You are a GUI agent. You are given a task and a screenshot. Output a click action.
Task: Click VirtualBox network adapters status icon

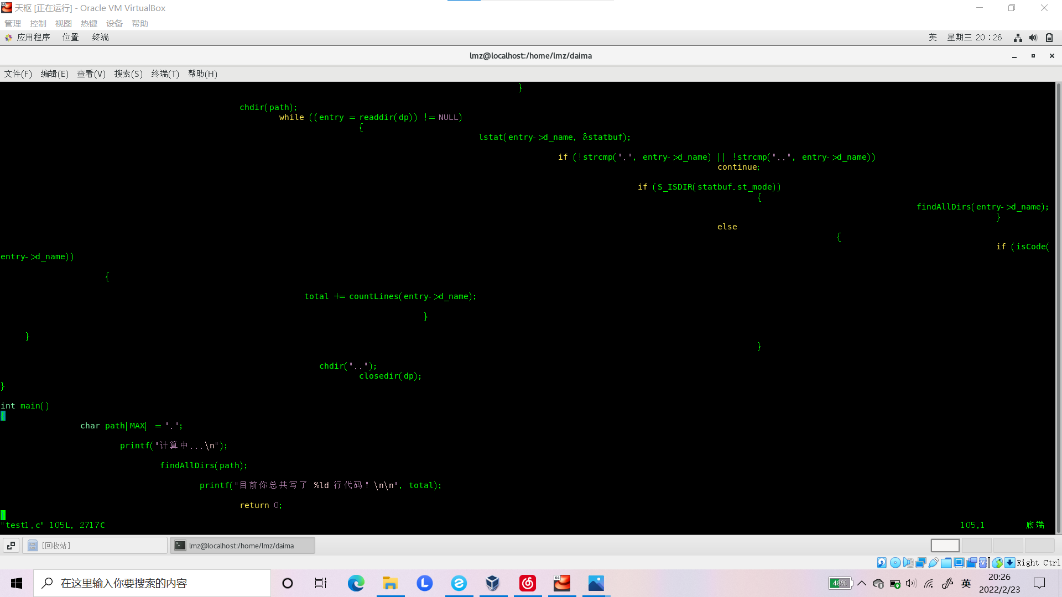pyautogui.click(x=921, y=563)
